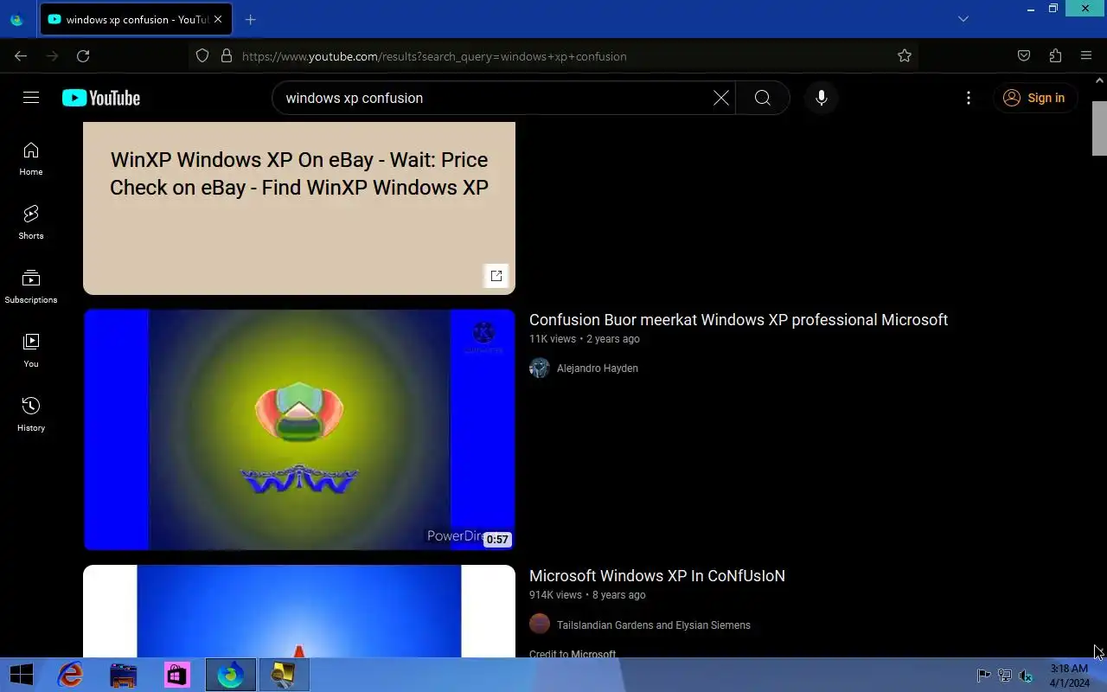
Task: Click the 11K views text
Action: pos(553,339)
